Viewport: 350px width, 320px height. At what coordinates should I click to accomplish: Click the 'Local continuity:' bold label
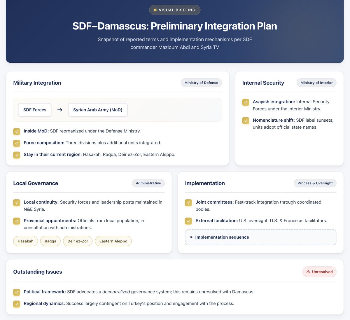(x=41, y=202)
